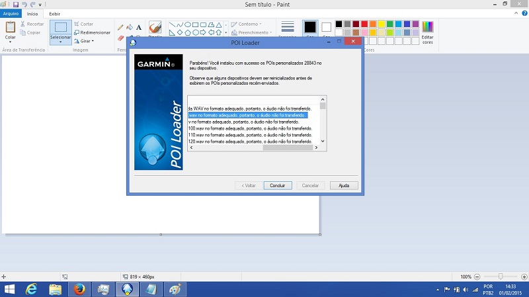Open the Colar dropdown arrow under the paste icon
Screen dimensions: 529x297
tap(10, 42)
